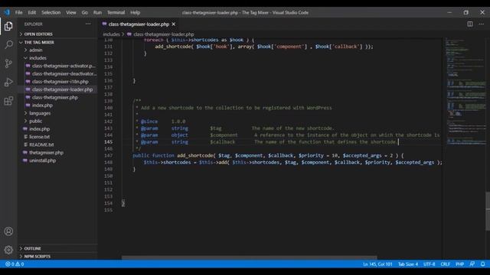This screenshot has height=275, width=490.
Task: Open the Selection menu
Action: point(51,12)
